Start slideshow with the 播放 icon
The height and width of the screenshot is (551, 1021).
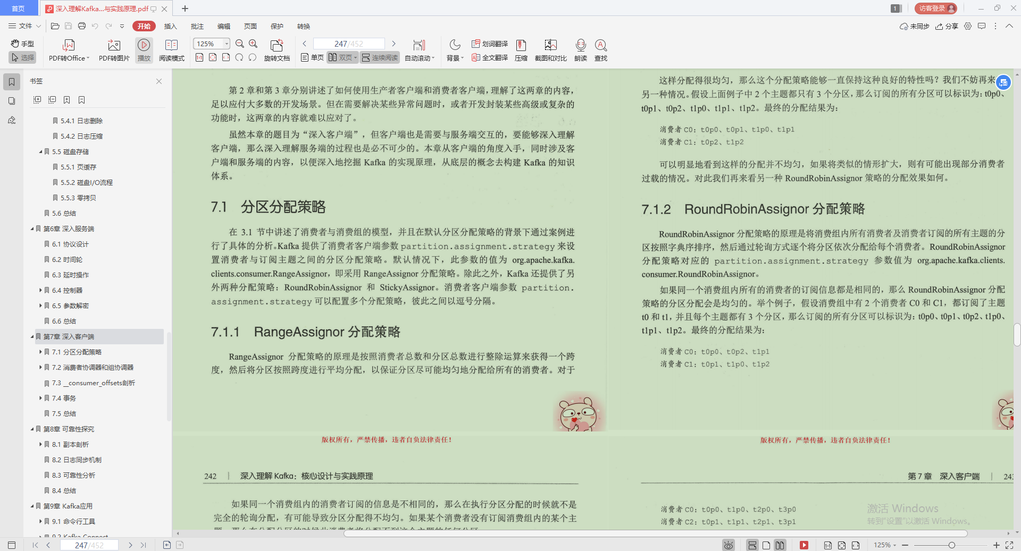[x=144, y=50]
